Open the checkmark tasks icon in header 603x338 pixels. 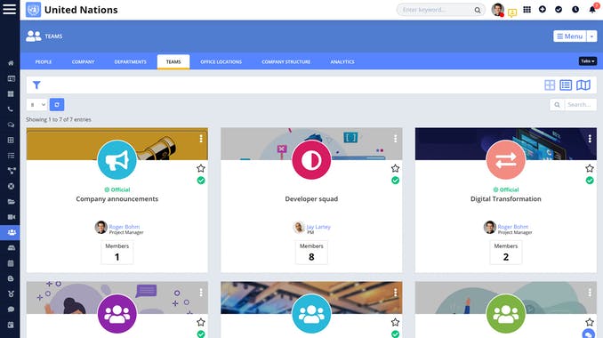(x=559, y=10)
